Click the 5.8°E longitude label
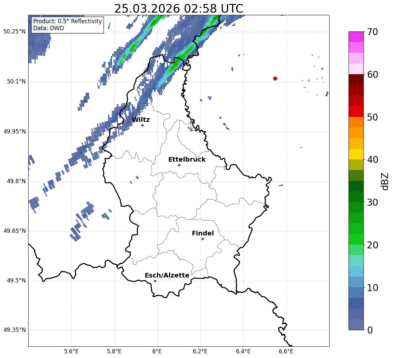Viewport: 393px width, 358px height. click(114, 351)
